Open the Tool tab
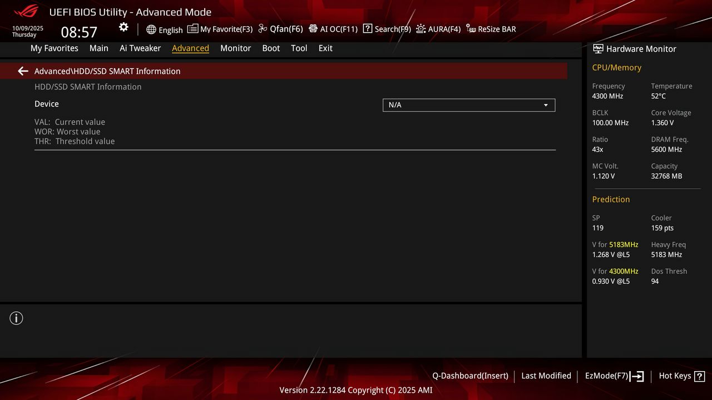This screenshot has height=400, width=712. click(x=299, y=48)
